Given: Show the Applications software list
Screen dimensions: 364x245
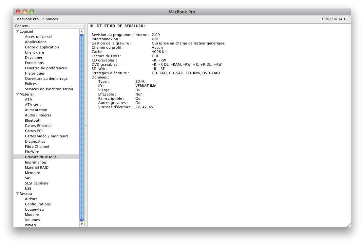Looking at the screenshot, I should 35,42.
